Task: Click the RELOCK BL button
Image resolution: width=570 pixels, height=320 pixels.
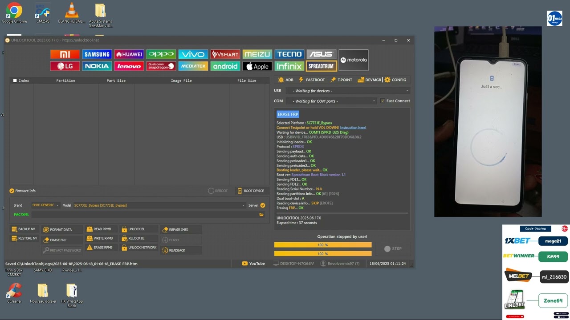Action: pyautogui.click(x=139, y=238)
